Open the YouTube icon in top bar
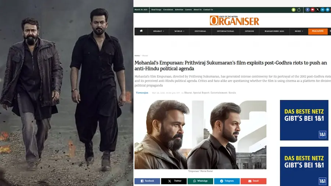This screenshot has width=331, height=186. click(313, 10)
